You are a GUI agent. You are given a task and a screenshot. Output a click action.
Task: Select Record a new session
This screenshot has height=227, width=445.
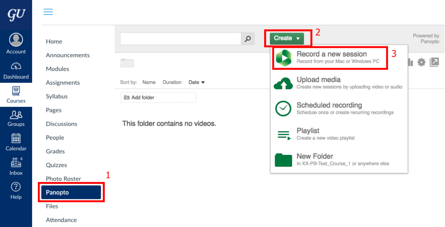(x=331, y=57)
